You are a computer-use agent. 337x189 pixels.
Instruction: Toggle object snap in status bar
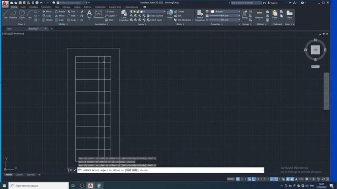click(x=276, y=179)
